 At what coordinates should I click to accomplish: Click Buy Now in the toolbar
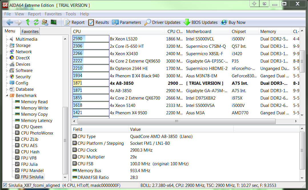233,22
